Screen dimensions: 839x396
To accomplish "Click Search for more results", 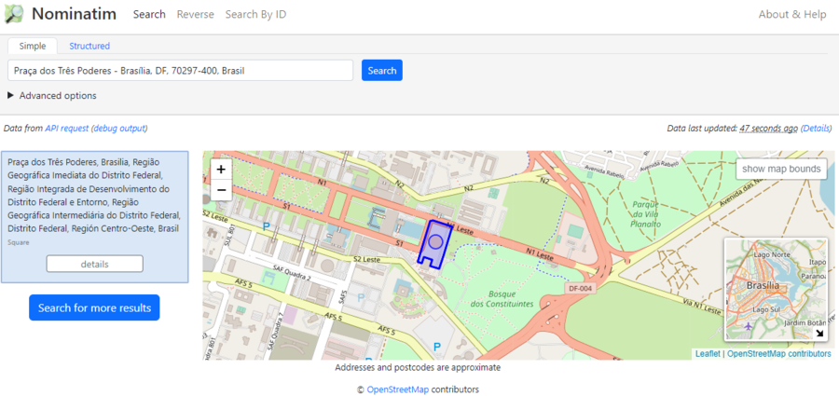I will [94, 307].
